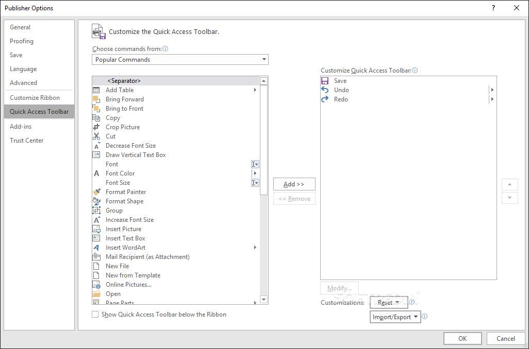Click info icon beside Choose commands from

tap(166, 49)
